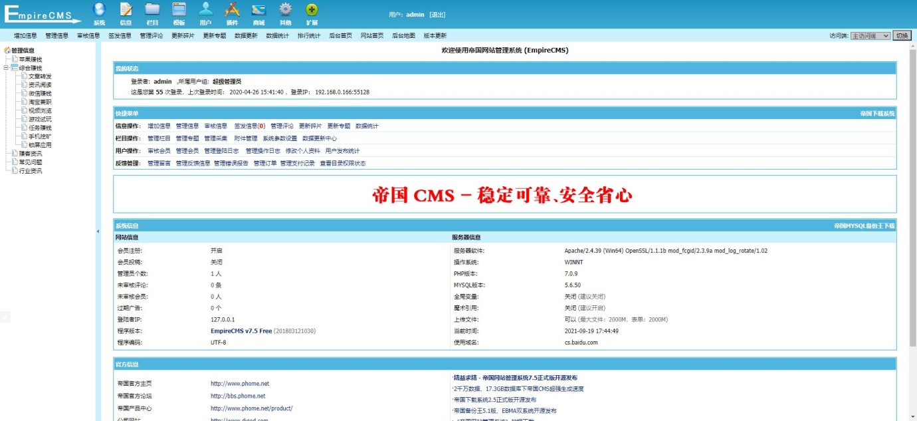
Task: Open the http://bbs.phome.net forum link
Action: point(238,396)
